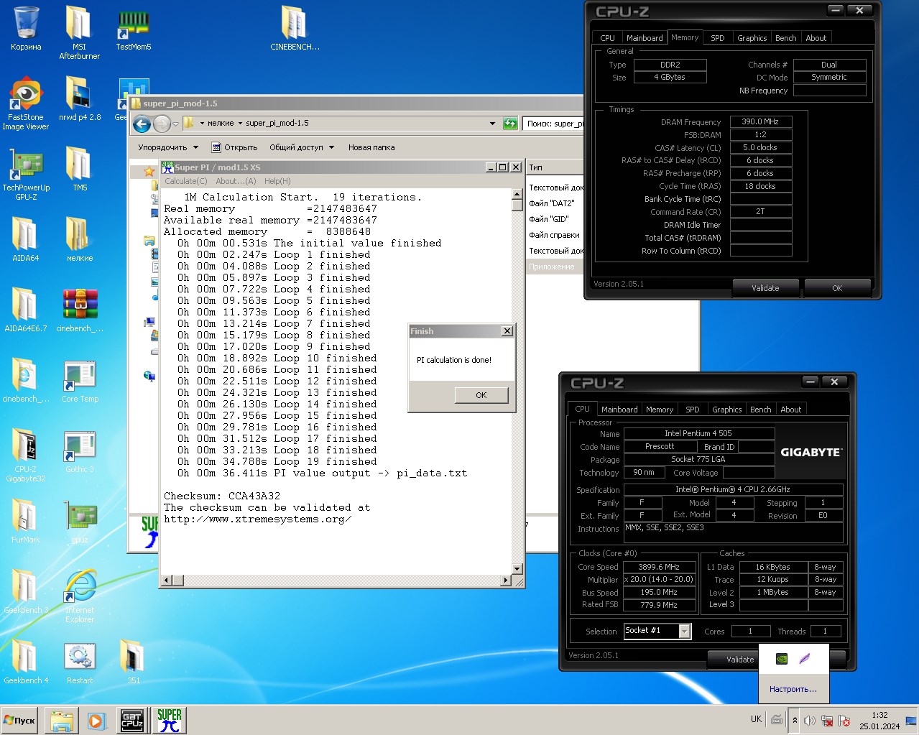Show hidden tray icons arrow
Viewport: 919px width, 735px height.
(795, 720)
